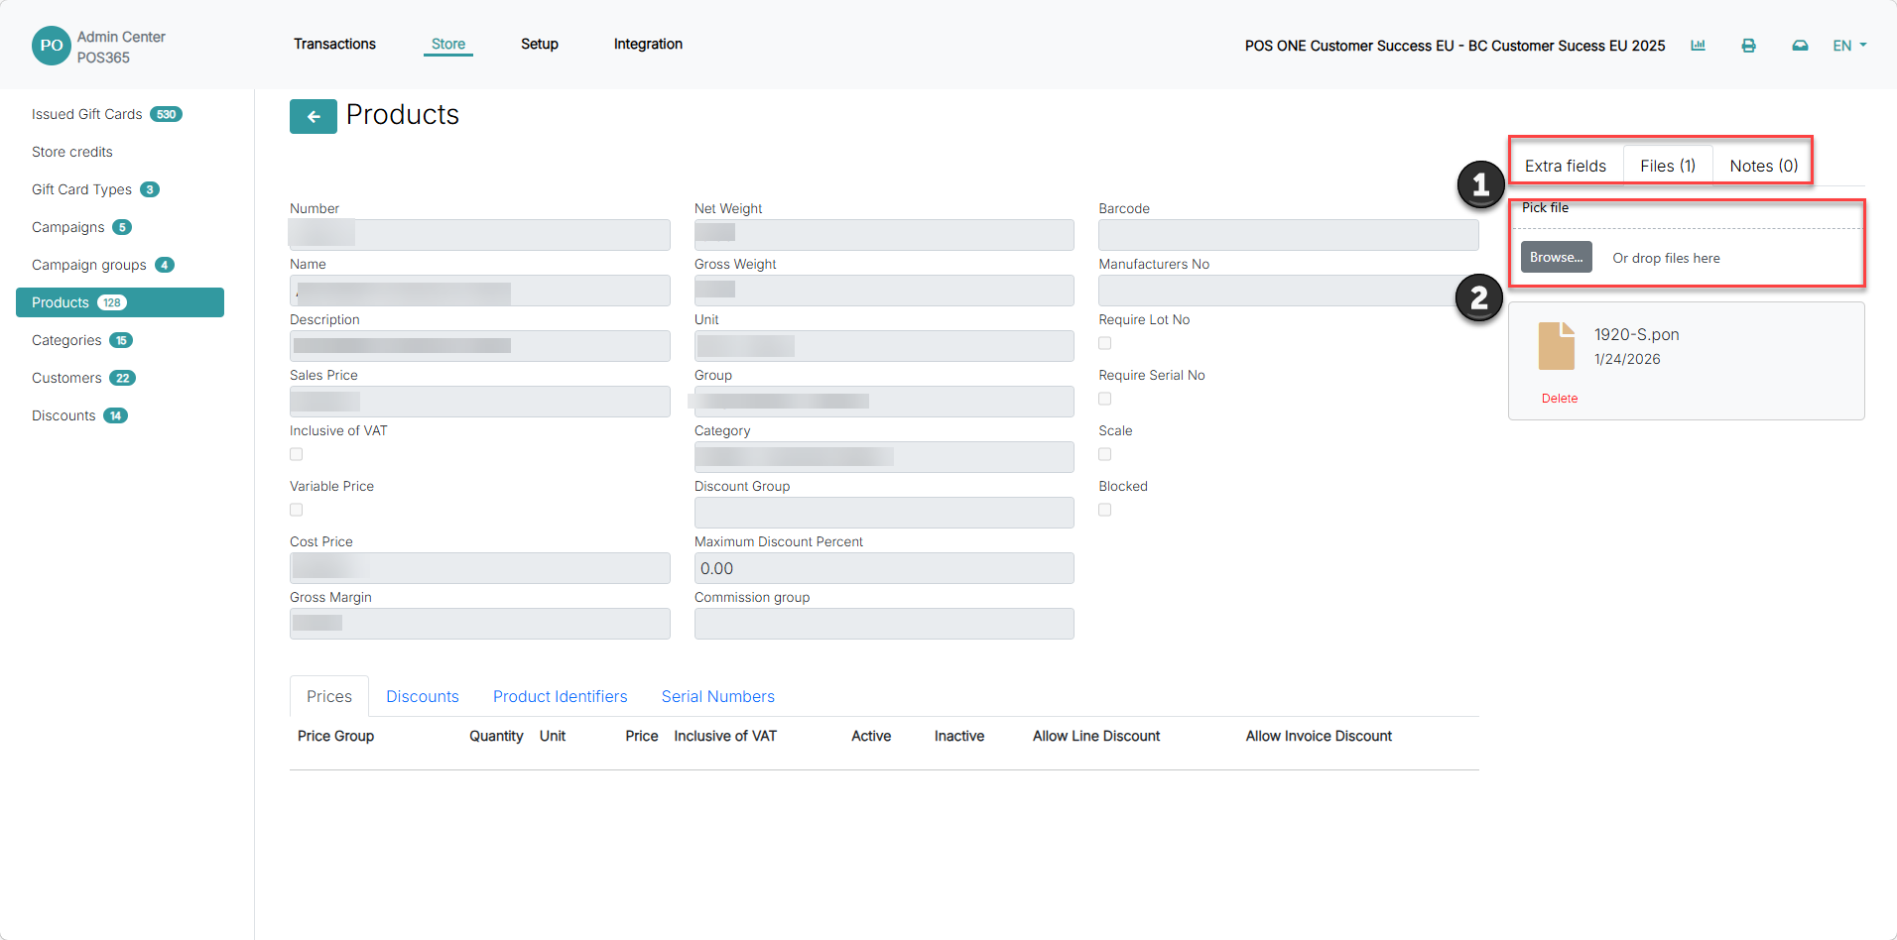
Task: Click the Group field
Action: pos(884,402)
